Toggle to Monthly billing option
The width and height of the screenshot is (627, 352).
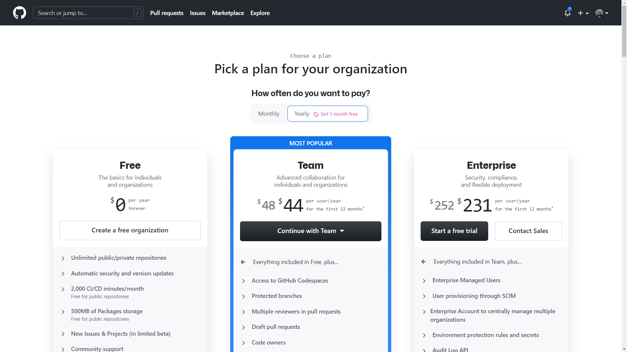(x=268, y=113)
